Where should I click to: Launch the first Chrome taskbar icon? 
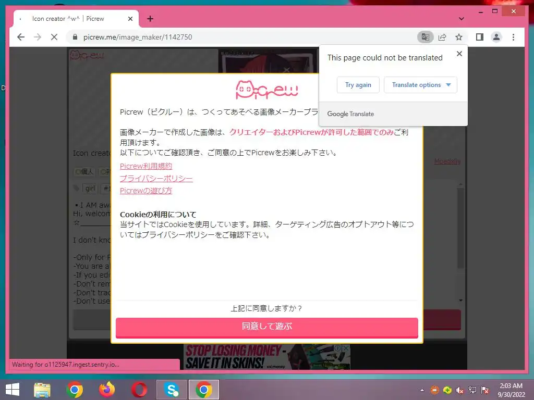[x=75, y=390]
